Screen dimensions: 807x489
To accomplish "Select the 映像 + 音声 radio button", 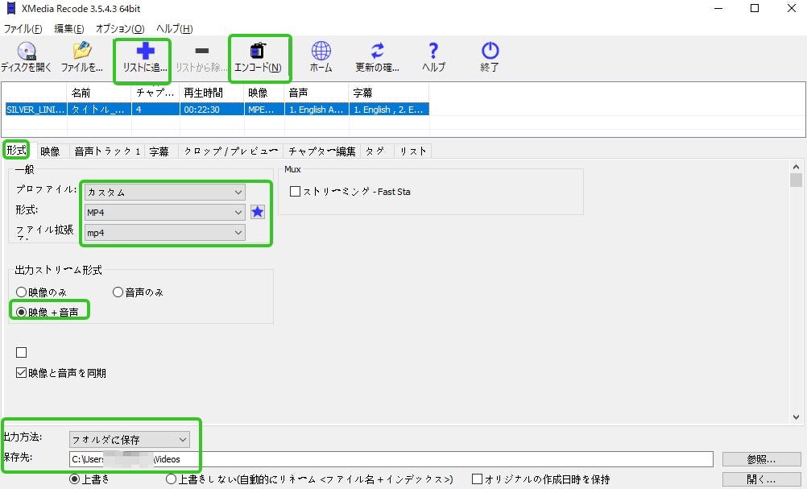I will 21,312.
